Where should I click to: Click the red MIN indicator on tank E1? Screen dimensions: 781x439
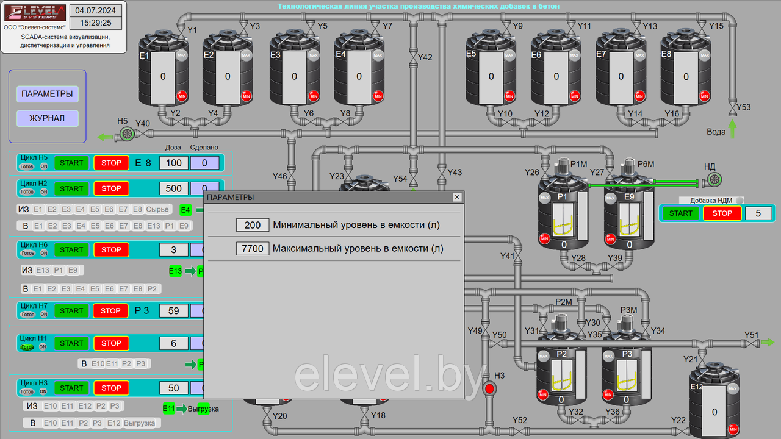pyautogui.click(x=182, y=96)
